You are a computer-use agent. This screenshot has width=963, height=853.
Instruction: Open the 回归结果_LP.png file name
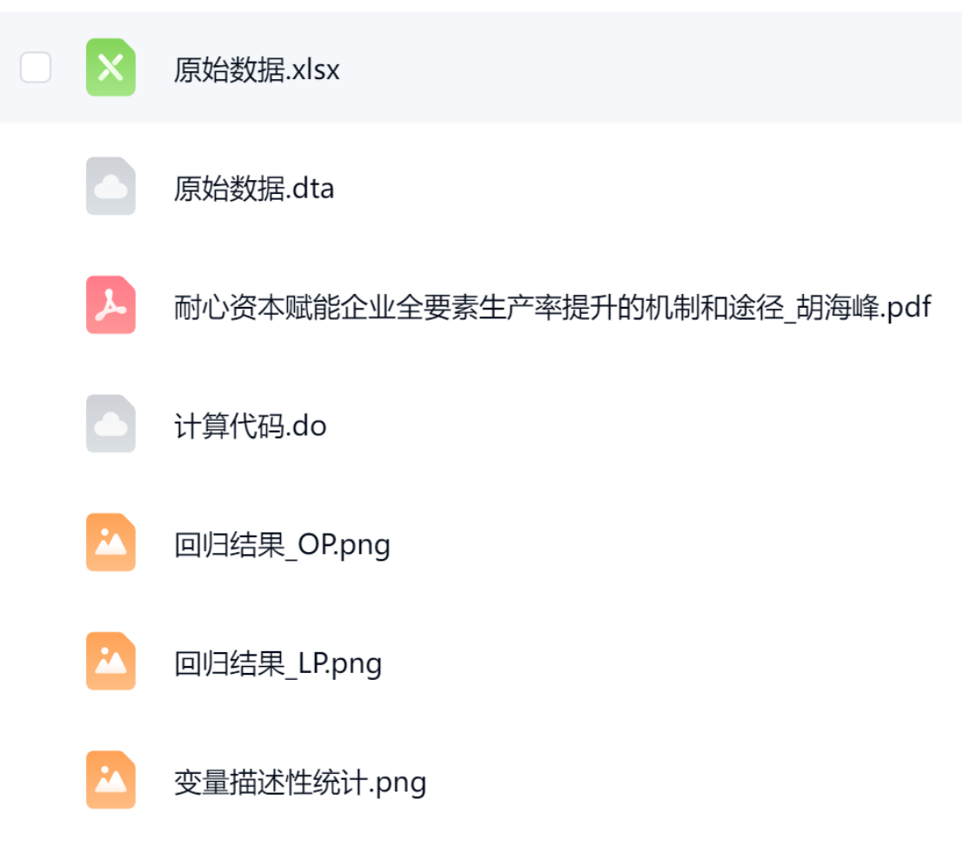[x=278, y=664]
